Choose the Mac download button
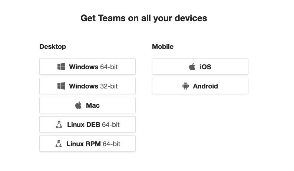294x171 pixels. pos(87,105)
